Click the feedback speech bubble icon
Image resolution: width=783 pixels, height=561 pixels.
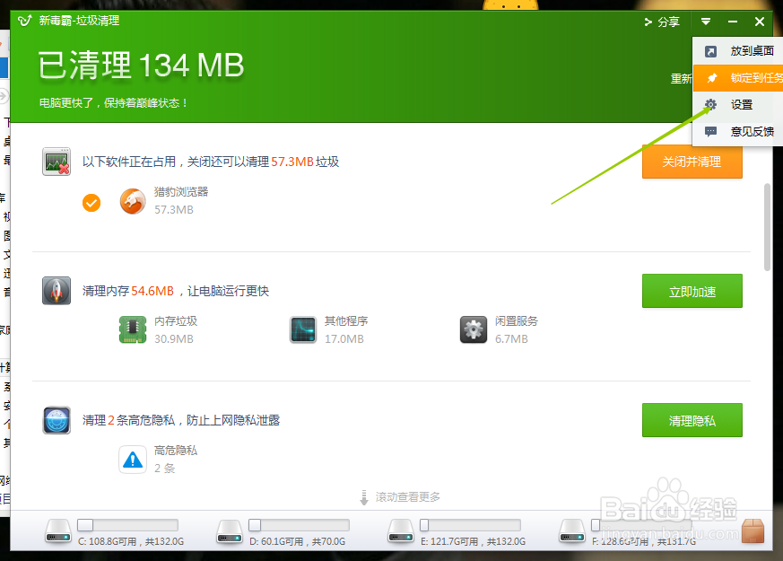pos(710,131)
